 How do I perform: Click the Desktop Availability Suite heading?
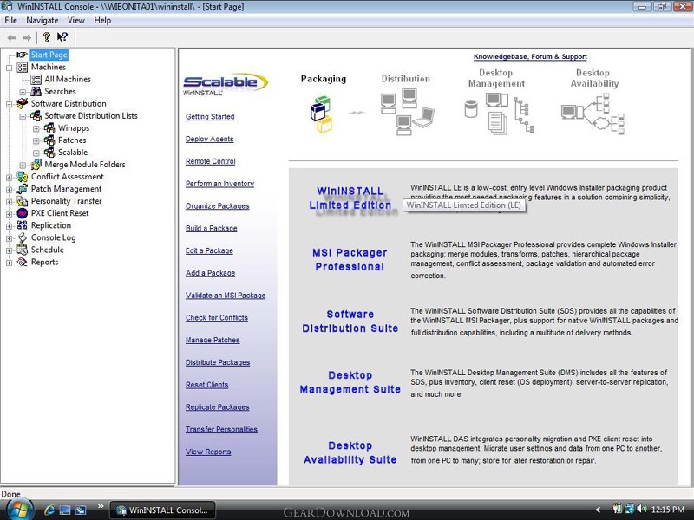click(350, 452)
